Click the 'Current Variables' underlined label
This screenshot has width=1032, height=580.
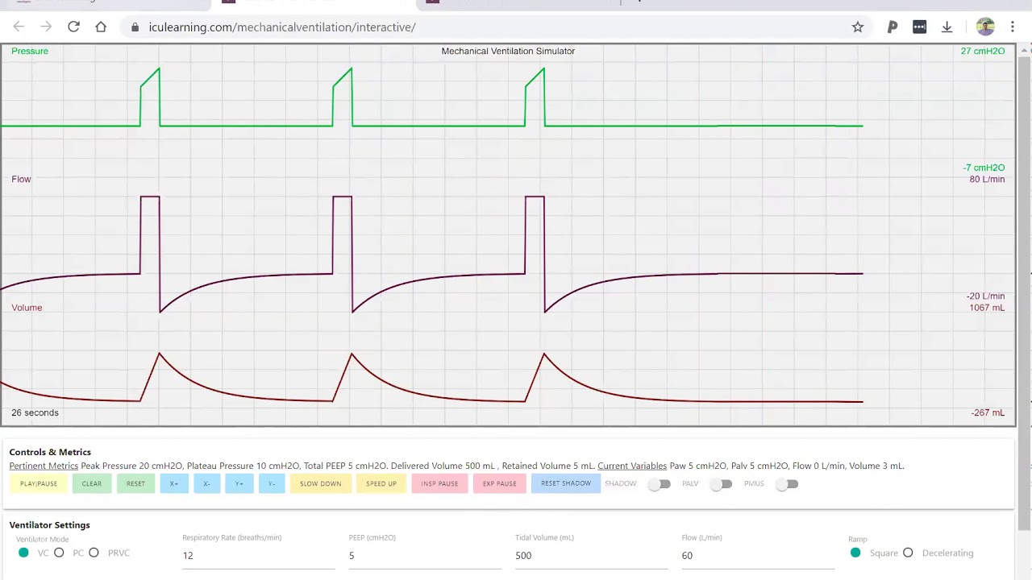click(x=632, y=466)
